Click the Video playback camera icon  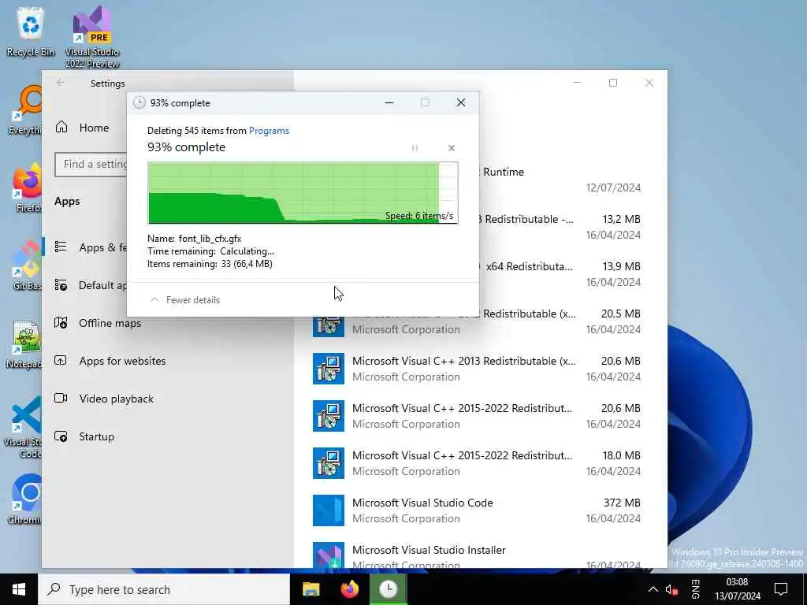(61, 398)
